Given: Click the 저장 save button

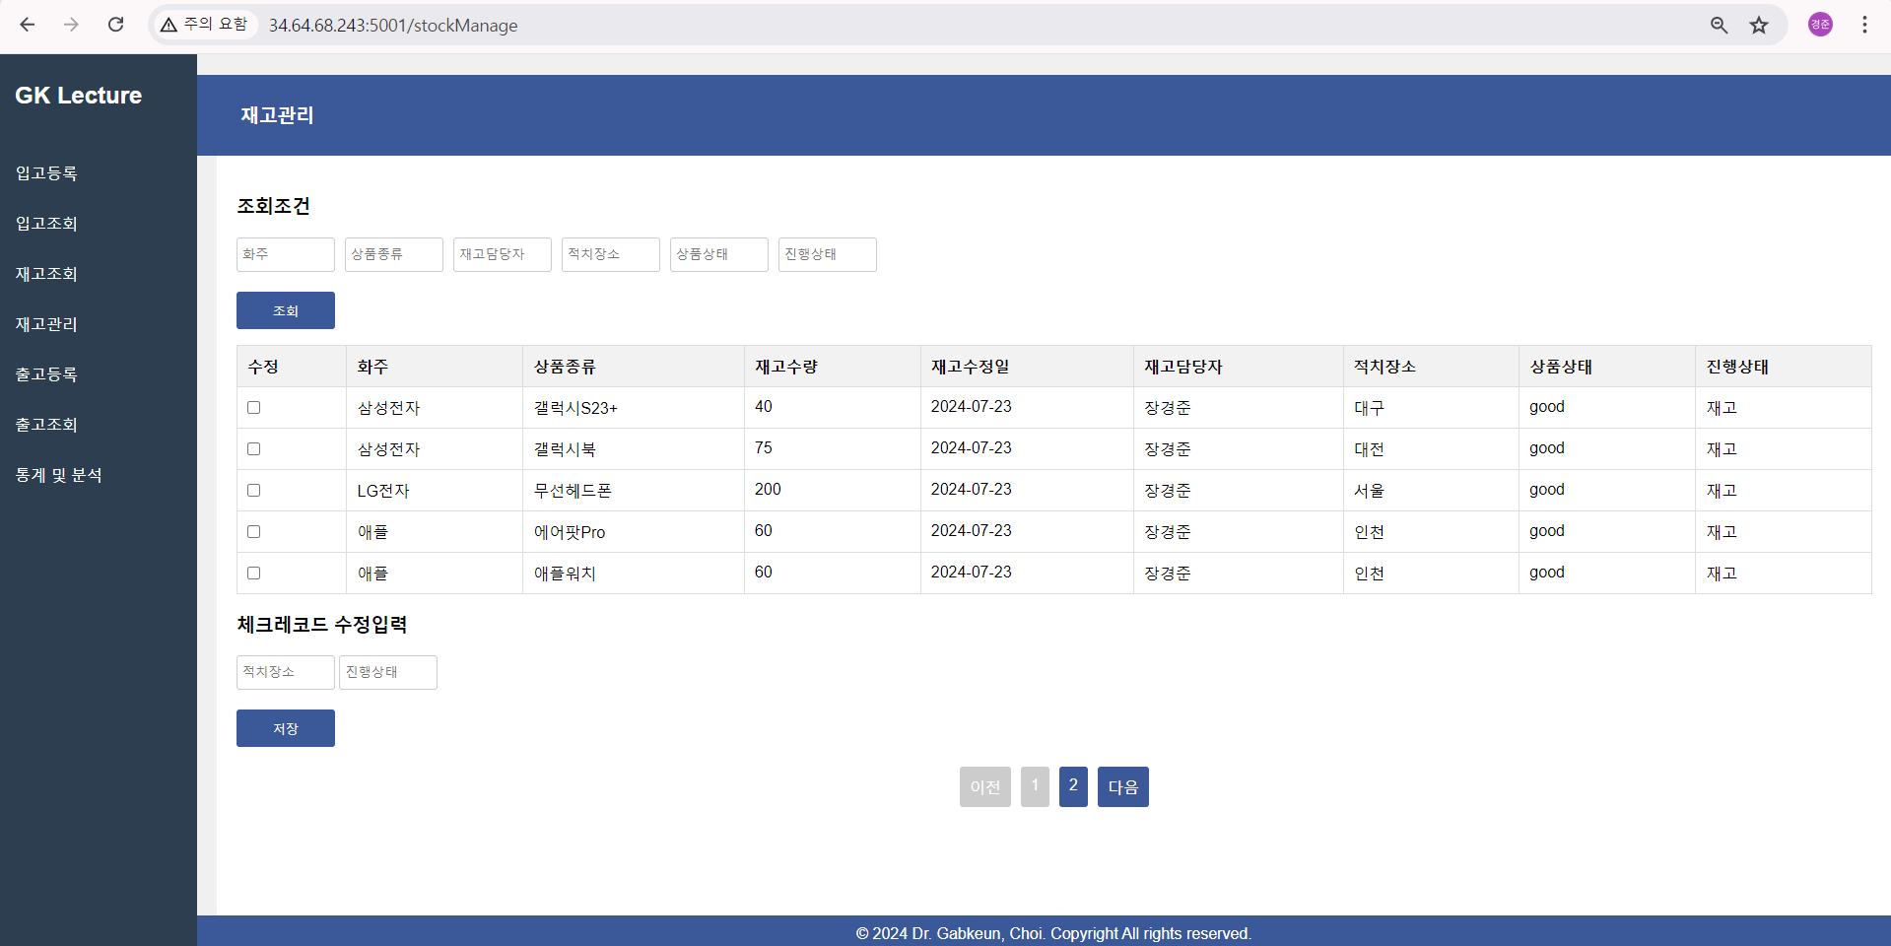Looking at the screenshot, I should coord(286,728).
